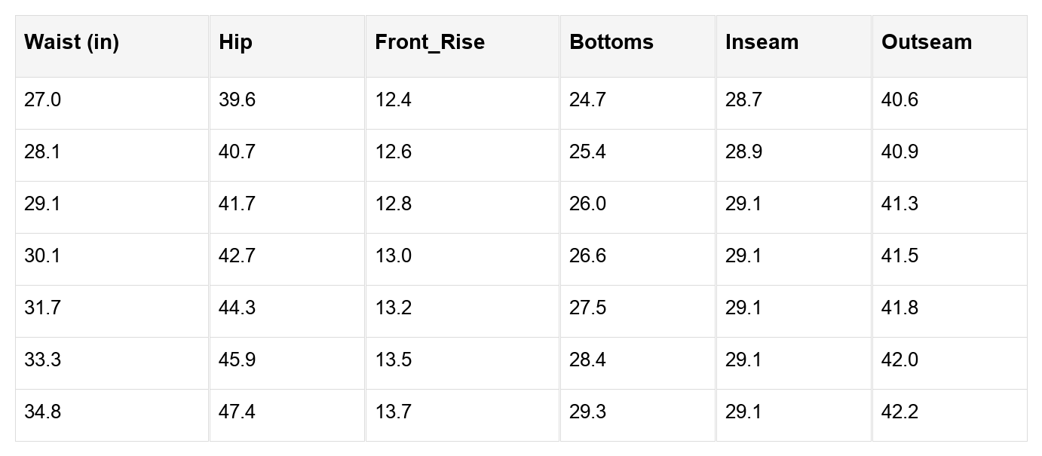Select the bottoms cell 26.6

tap(587, 256)
